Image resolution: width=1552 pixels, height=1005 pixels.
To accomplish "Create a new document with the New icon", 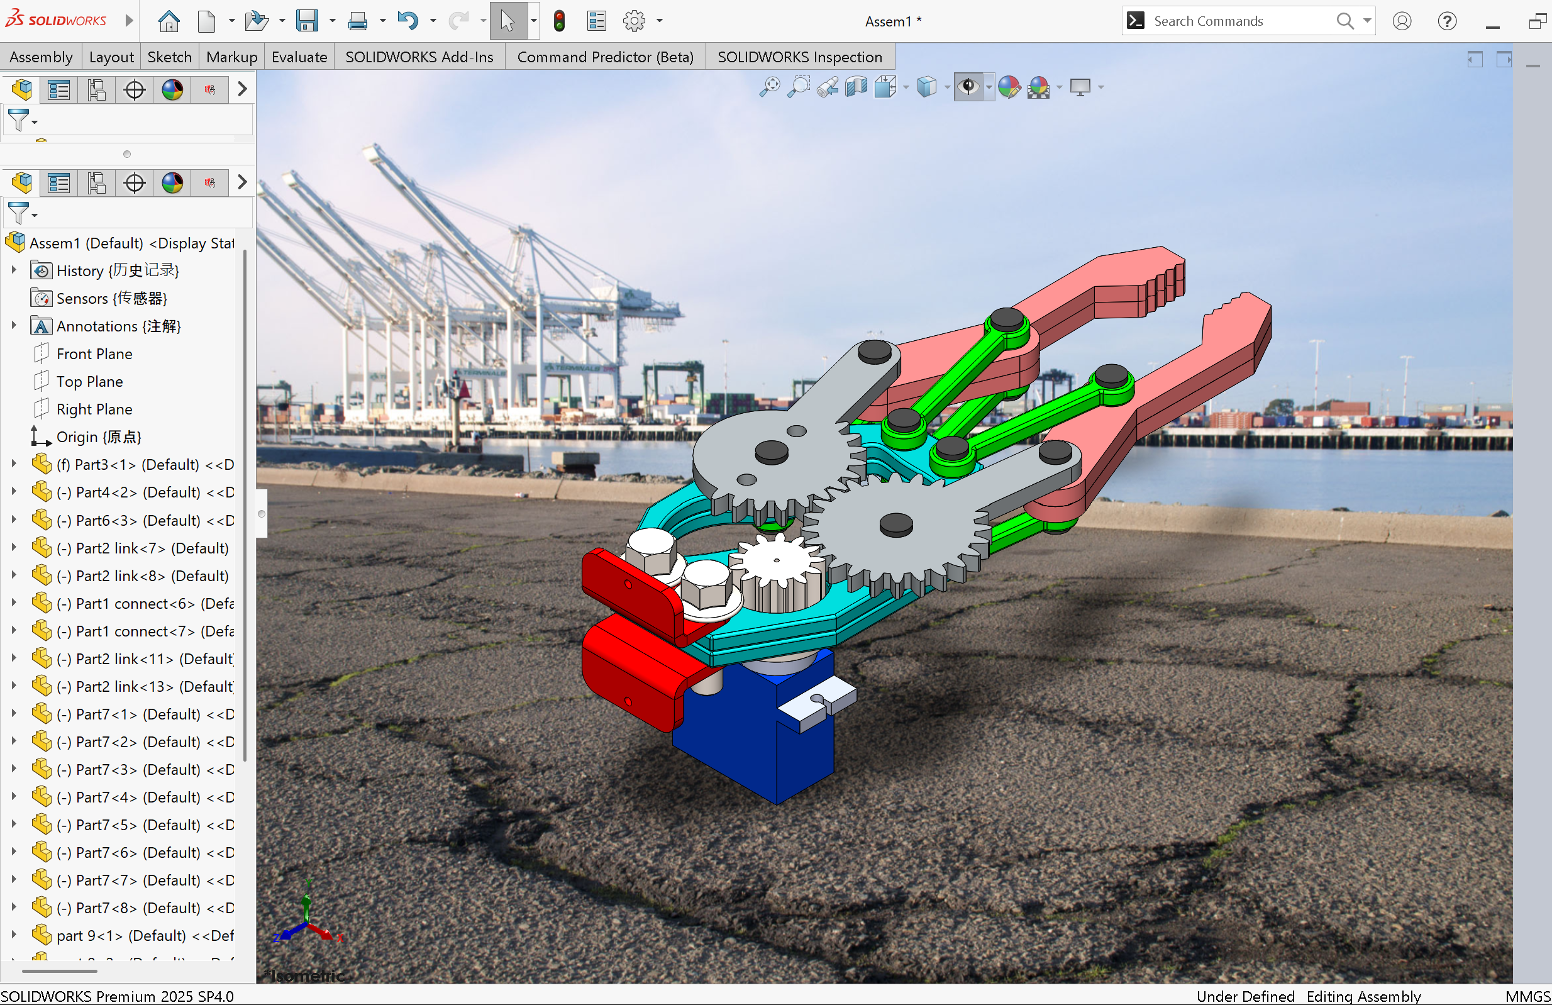I will 207,21.
